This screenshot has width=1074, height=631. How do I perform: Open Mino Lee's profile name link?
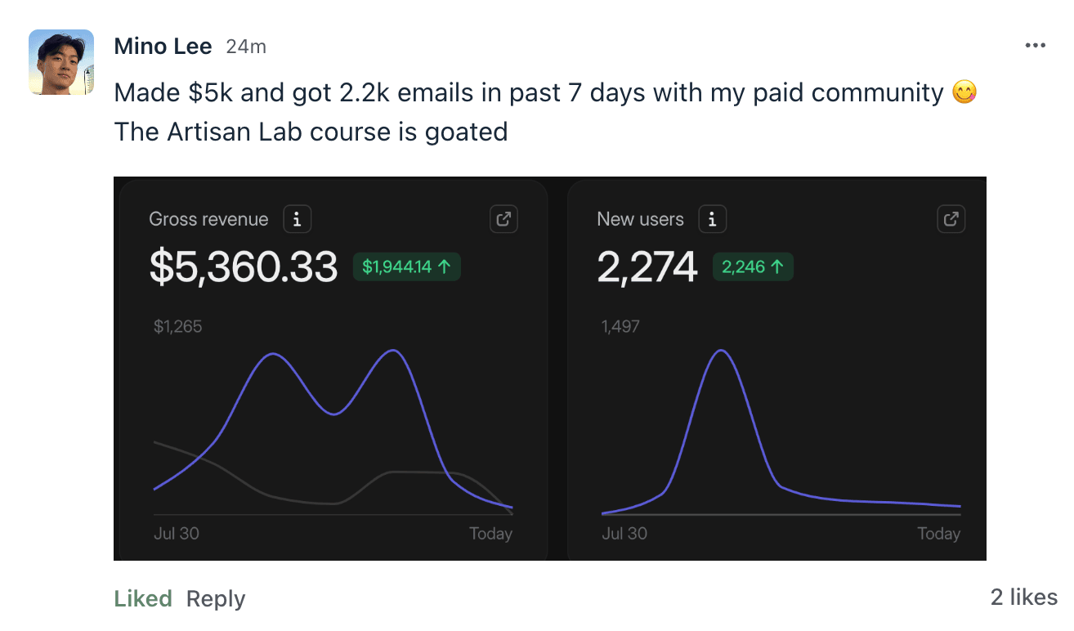(x=163, y=46)
